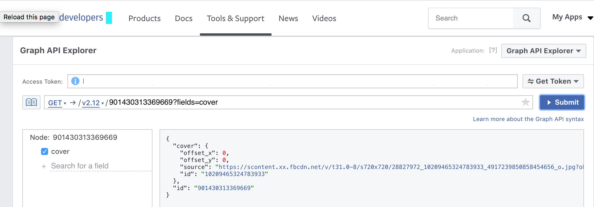
Task: Go to the News section
Action: (288, 18)
